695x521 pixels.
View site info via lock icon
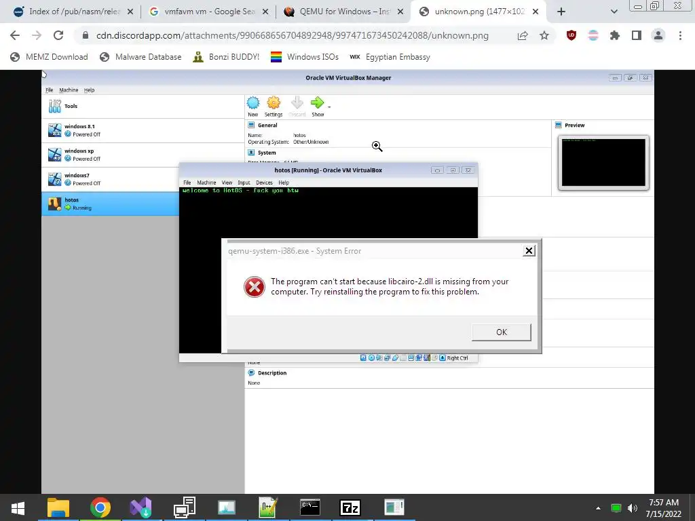(x=86, y=35)
